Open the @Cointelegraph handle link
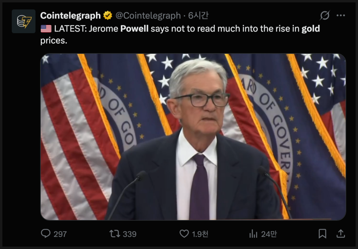358x249 pixels. [x=148, y=16]
